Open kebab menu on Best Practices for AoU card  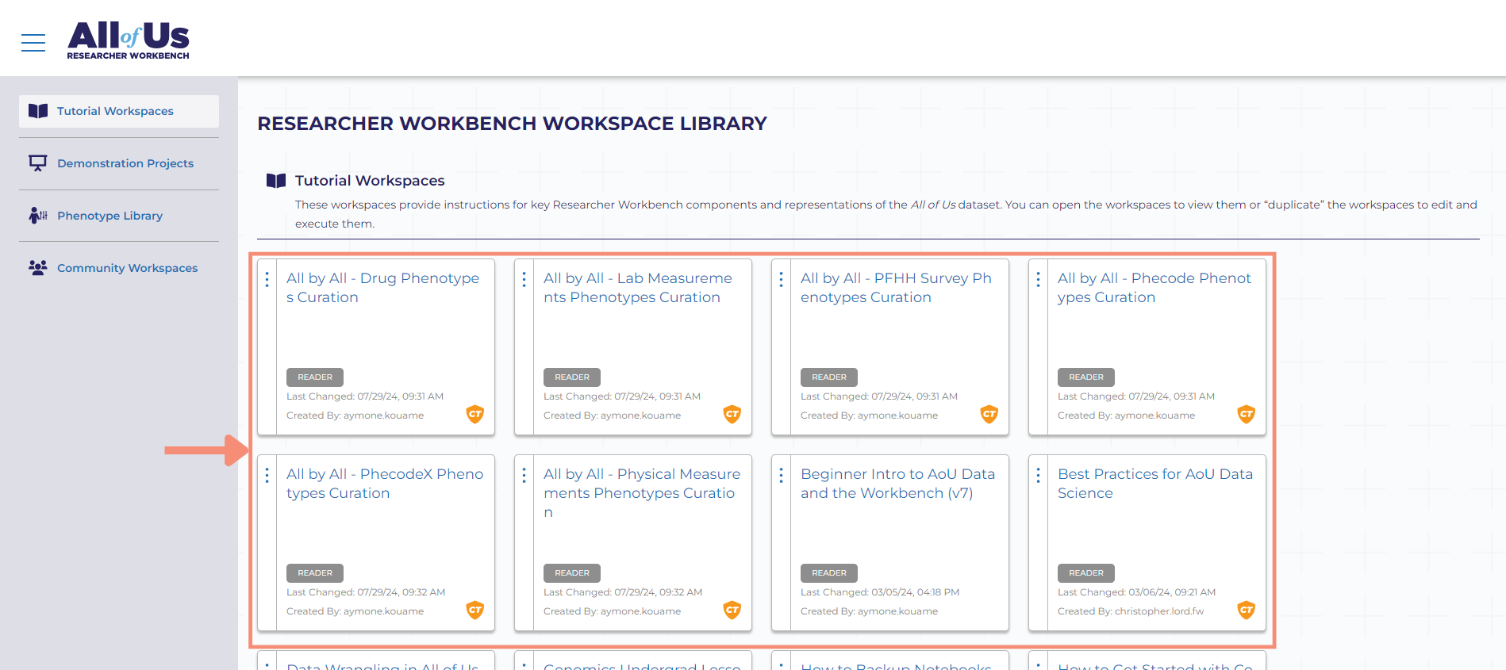tap(1039, 475)
